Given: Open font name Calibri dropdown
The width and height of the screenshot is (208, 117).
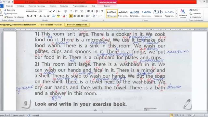Looking at the screenshot, I should [x=38, y=11].
